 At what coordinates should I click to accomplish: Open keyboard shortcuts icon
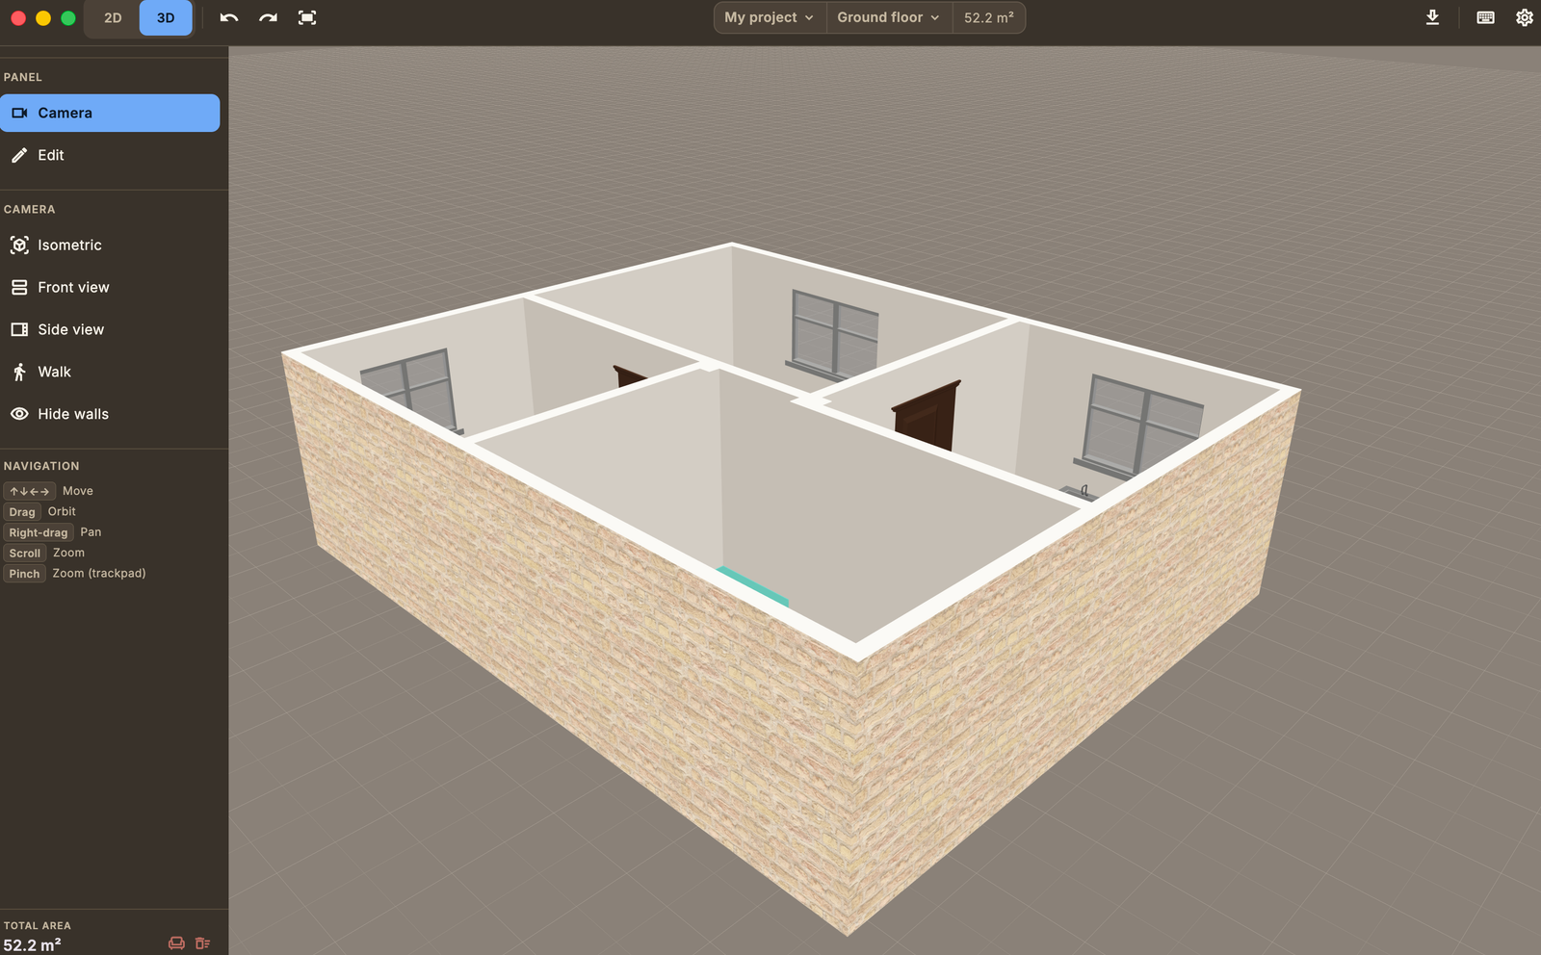coord(1485,17)
